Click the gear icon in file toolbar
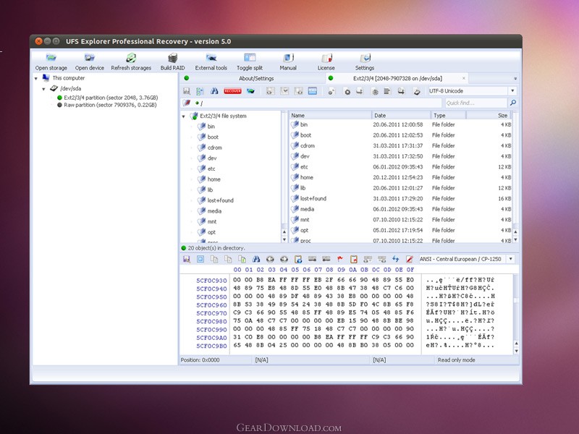The height and width of the screenshot is (434, 579). 347,92
